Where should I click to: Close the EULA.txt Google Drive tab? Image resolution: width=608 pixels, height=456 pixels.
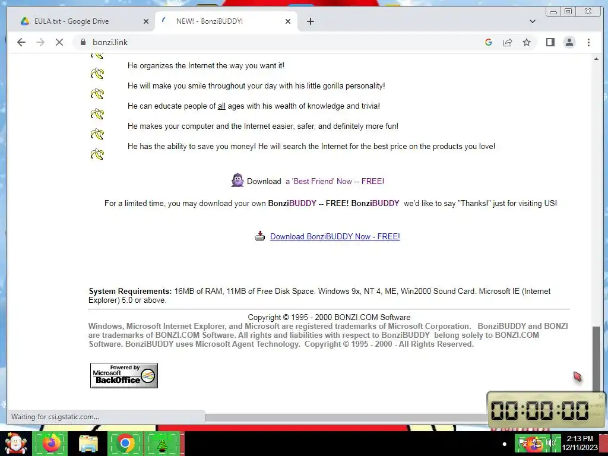click(146, 21)
